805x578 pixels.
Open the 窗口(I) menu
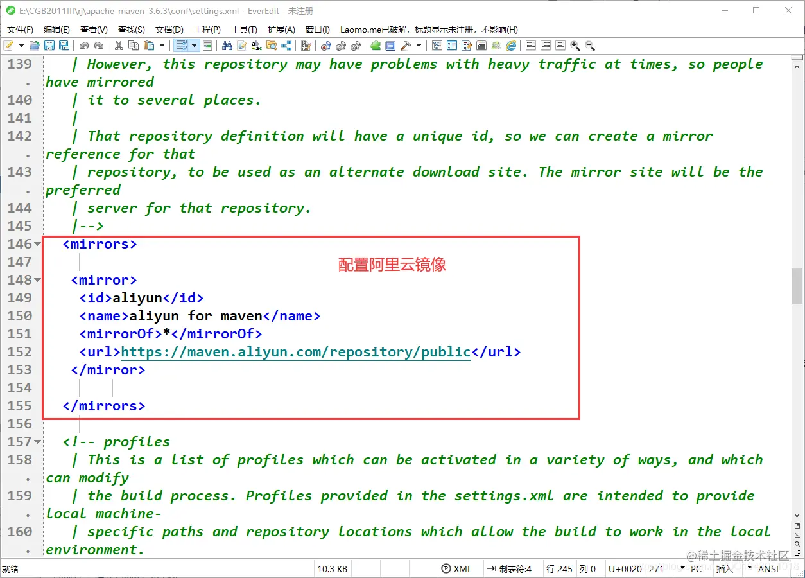coord(318,30)
